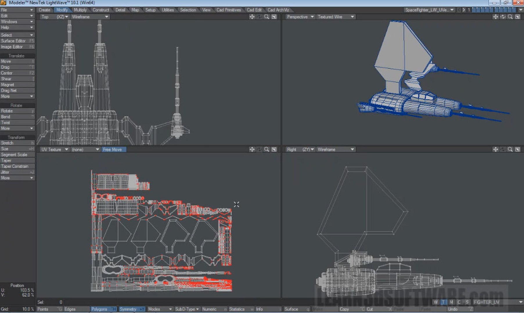The height and width of the screenshot is (313, 524).
Task: Enable the M morph map button
Action: tap(451, 302)
